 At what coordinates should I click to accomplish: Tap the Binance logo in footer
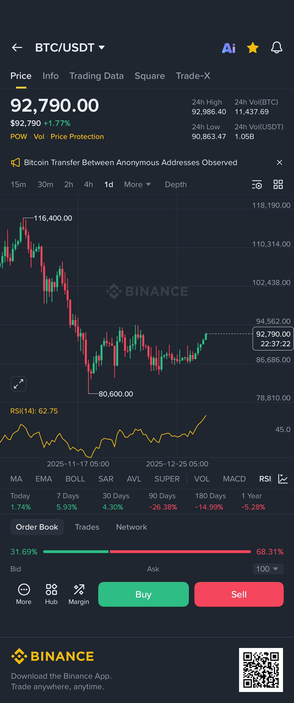(53, 656)
